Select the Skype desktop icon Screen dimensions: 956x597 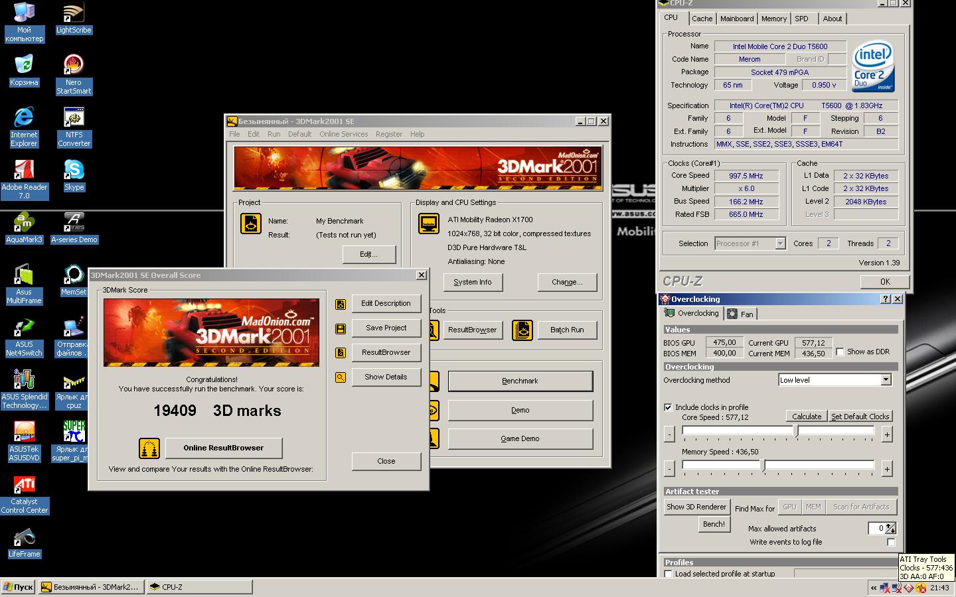74,175
